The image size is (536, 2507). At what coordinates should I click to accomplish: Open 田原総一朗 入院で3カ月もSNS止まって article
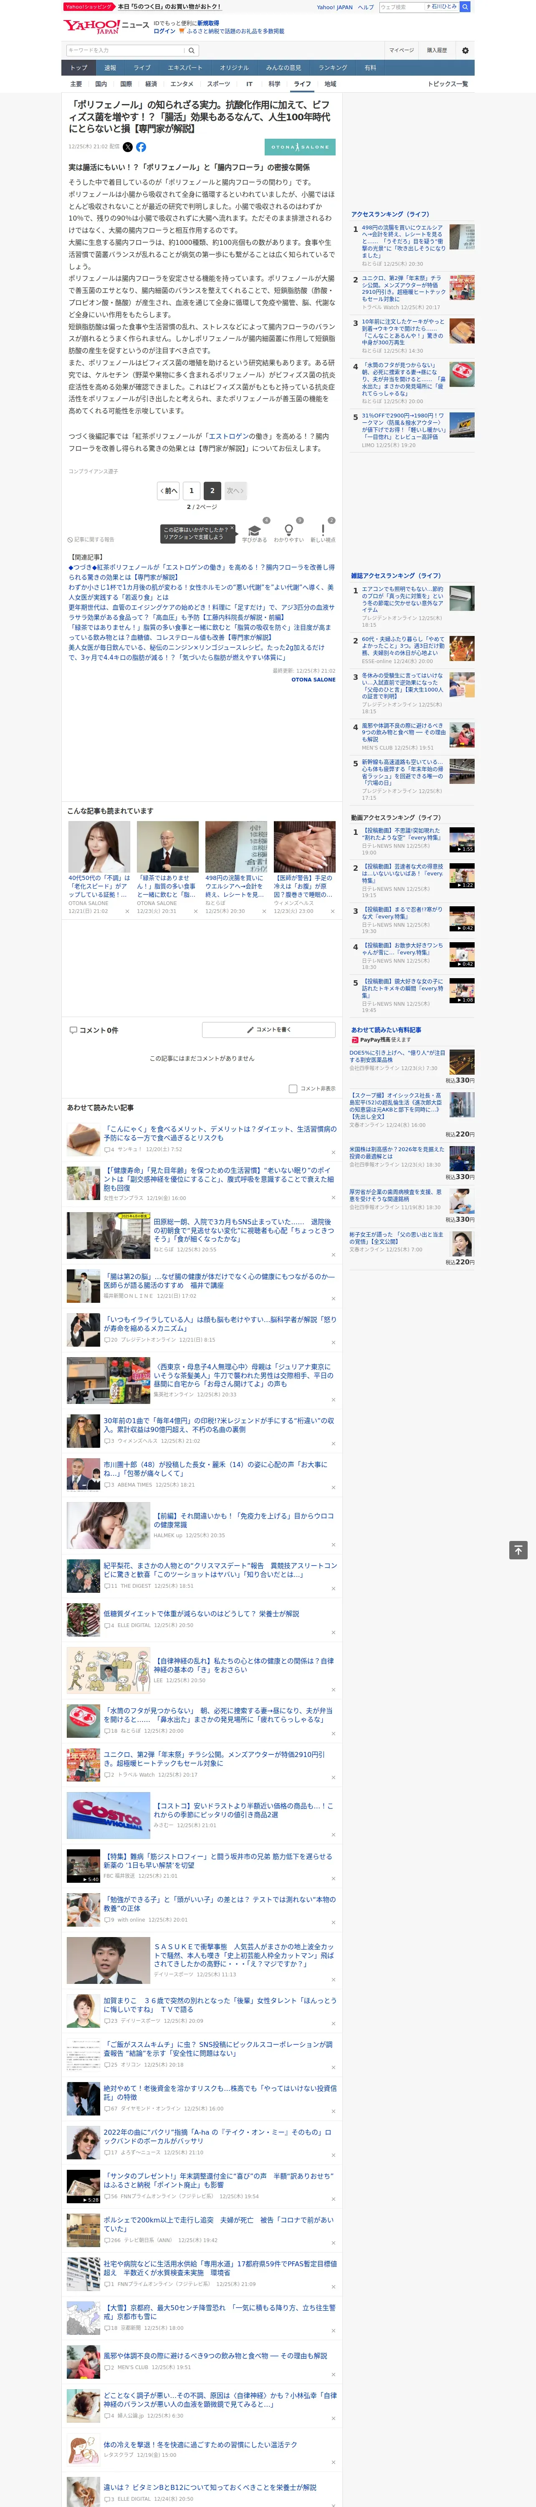243,1229
